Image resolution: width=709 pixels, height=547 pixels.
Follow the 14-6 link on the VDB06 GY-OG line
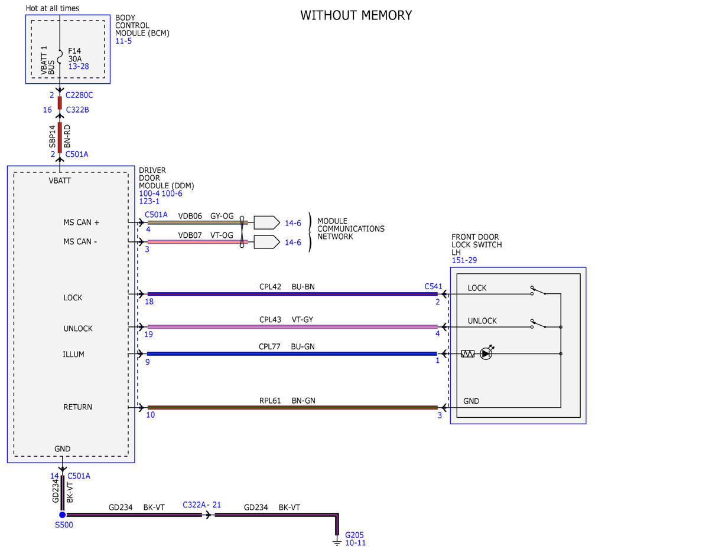coord(293,223)
